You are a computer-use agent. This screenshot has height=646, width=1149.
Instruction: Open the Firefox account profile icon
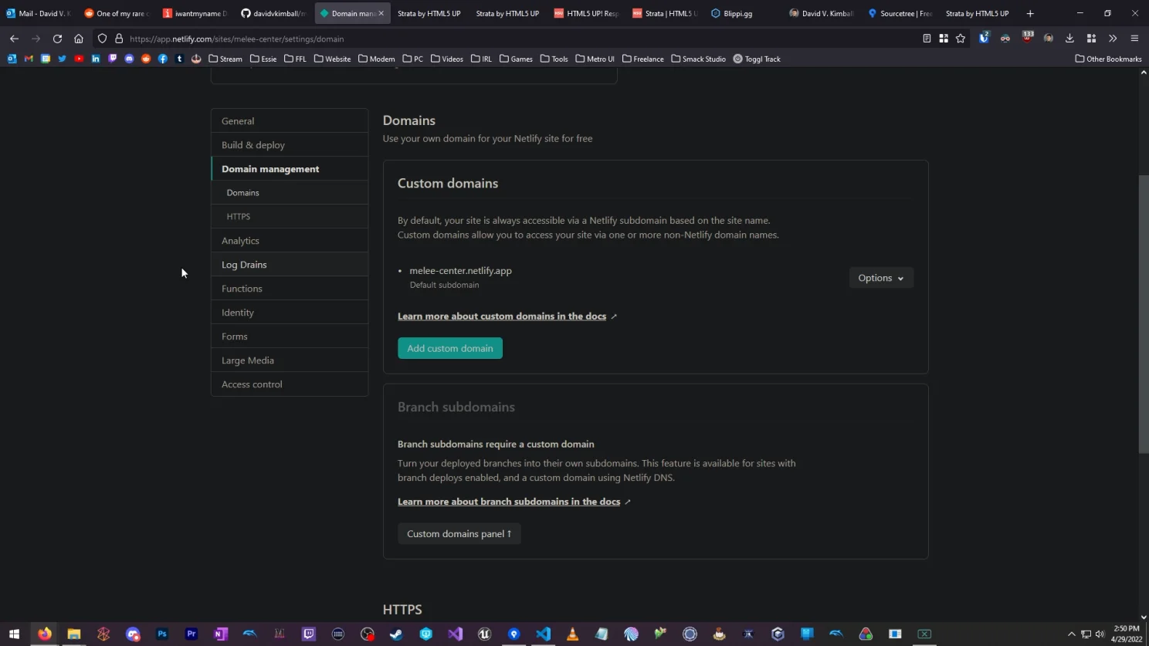coord(1049,38)
